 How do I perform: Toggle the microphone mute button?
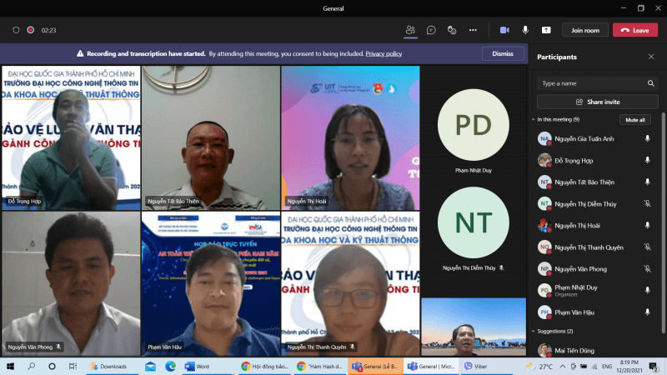525,30
